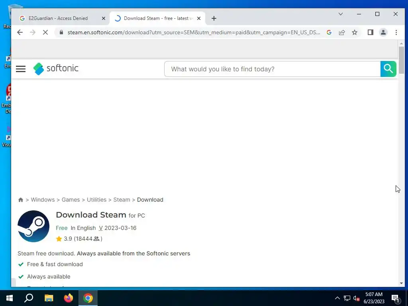Click 'Always available' text
Screen dimensions: 408x306
(49, 277)
